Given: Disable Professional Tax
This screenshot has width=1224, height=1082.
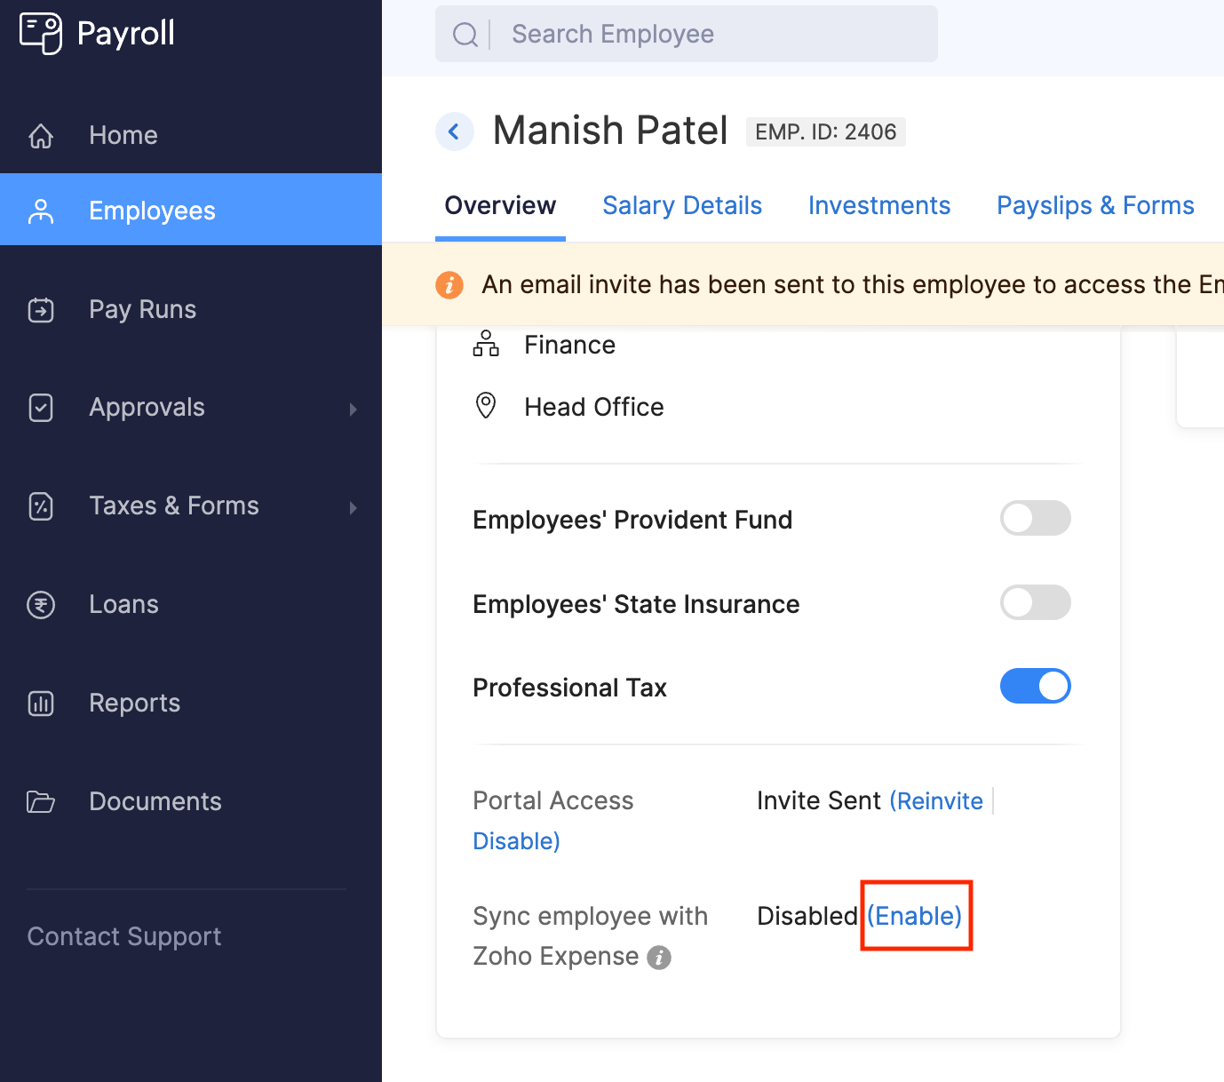Looking at the screenshot, I should pyautogui.click(x=1036, y=686).
